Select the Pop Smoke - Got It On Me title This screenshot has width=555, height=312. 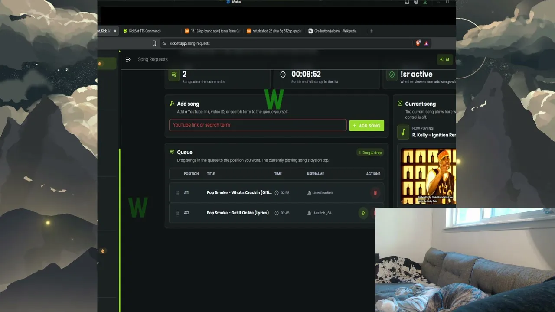click(238, 213)
